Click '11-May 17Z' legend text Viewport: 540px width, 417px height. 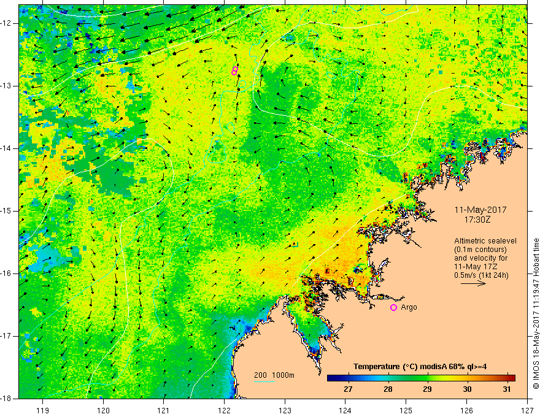tap(476, 267)
